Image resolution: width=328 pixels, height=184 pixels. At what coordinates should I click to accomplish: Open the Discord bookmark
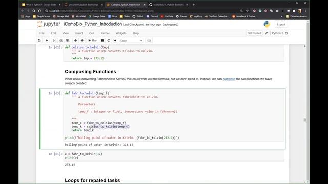point(152,16)
